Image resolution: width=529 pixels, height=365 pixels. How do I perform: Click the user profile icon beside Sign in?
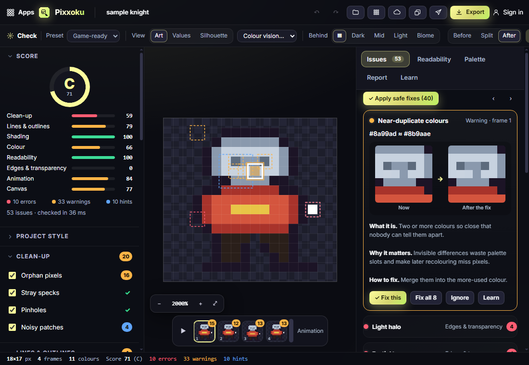coord(496,12)
